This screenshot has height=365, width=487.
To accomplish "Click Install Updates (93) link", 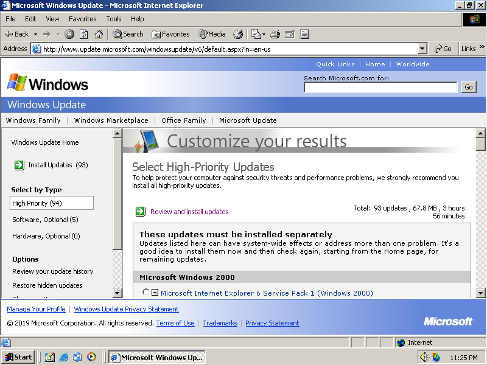I will coord(58,165).
